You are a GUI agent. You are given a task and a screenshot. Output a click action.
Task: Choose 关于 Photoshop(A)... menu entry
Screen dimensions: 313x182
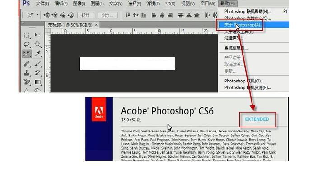pyautogui.click(x=254, y=25)
